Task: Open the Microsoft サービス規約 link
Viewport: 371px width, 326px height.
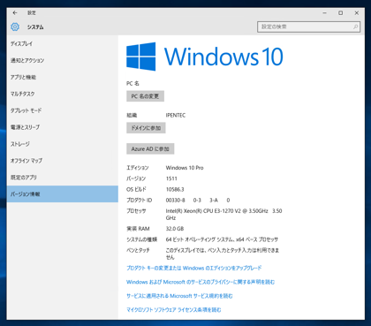Action: coord(179,296)
